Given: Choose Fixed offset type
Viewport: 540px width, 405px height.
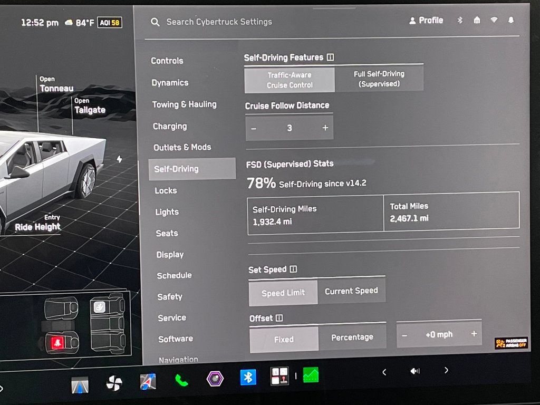Looking at the screenshot, I should tap(284, 340).
